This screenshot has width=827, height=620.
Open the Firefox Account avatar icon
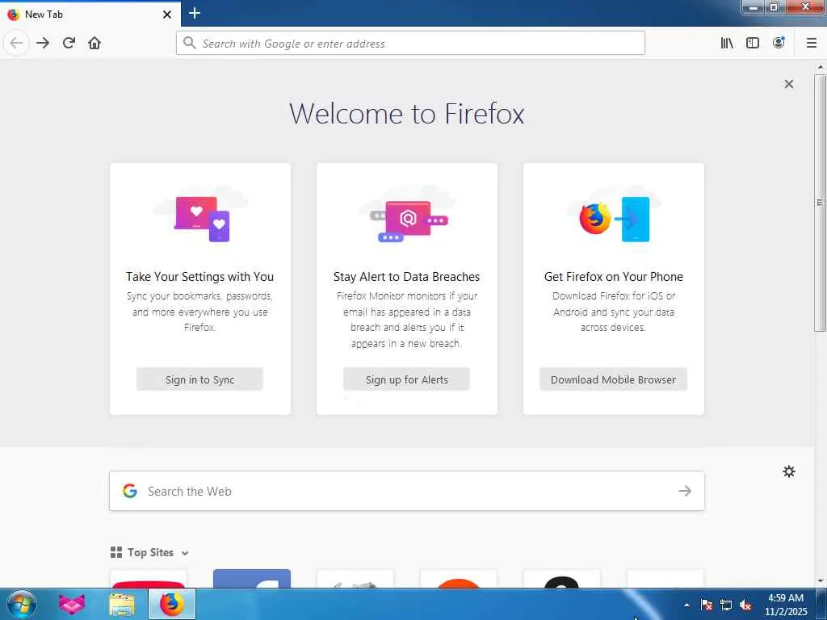779,43
